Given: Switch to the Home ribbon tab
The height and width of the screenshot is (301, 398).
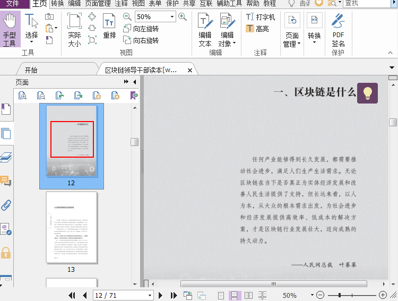Looking at the screenshot, I should pos(40,4).
